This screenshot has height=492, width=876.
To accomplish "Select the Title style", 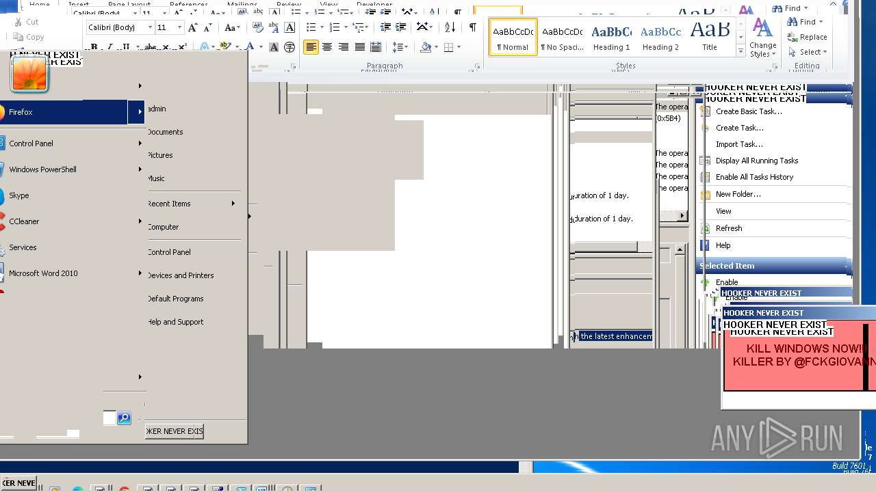I will pyautogui.click(x=710, y=38).
